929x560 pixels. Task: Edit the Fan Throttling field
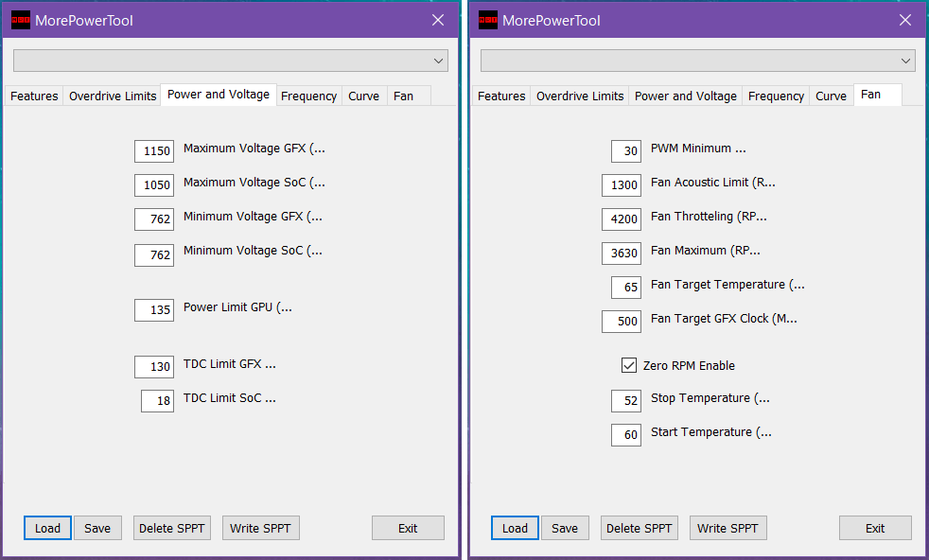coord(622,219)
